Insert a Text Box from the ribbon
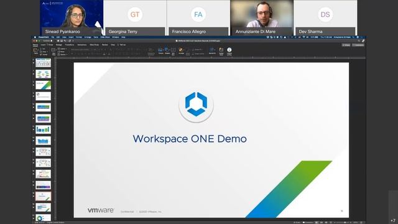 (173, 50)
